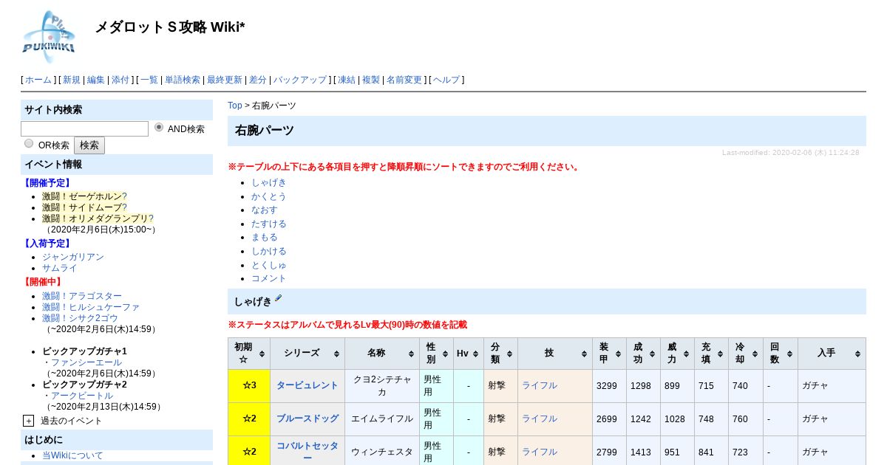Image resolution: width=887 pixels, height=465 pixels.
Task: Open 単語検索 in the top menu
Action: [183, 80]
